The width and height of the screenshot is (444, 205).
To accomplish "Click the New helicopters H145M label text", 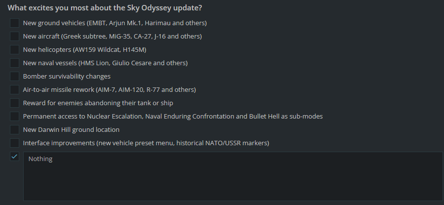I will 84,49.
